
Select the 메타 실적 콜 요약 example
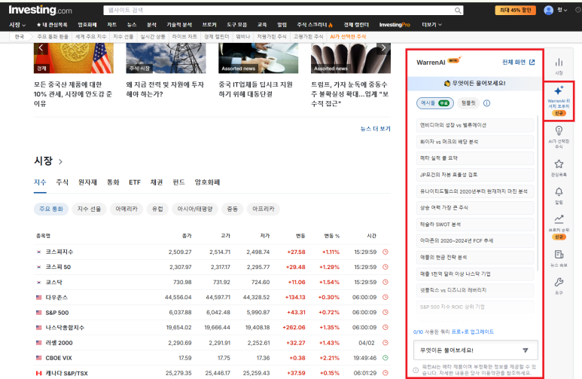point(475,158)
